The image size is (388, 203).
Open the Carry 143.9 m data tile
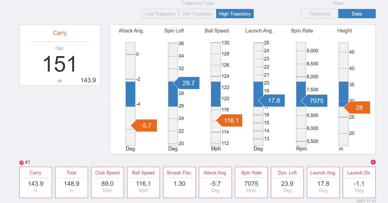(x=36, y=182)
